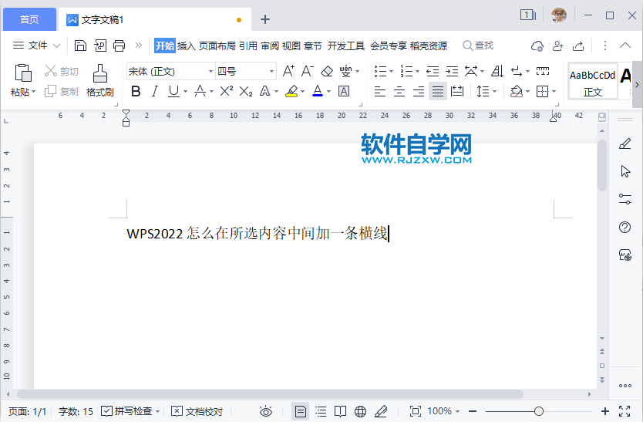Open the Review tab

click(x=269, y=46)
